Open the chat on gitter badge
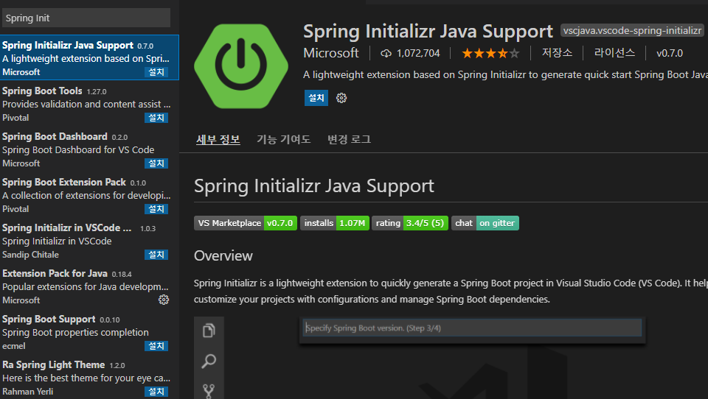The image size is (708, 399). (x=485, y=223)
